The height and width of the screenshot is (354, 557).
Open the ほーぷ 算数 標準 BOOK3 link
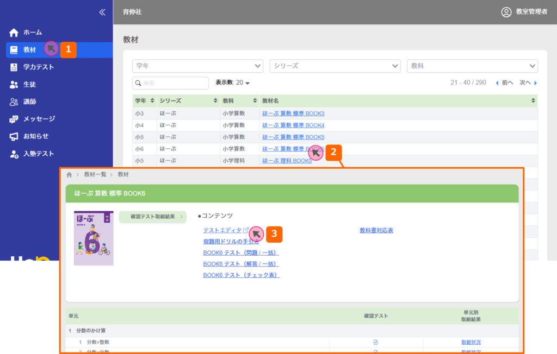(293, 113)
